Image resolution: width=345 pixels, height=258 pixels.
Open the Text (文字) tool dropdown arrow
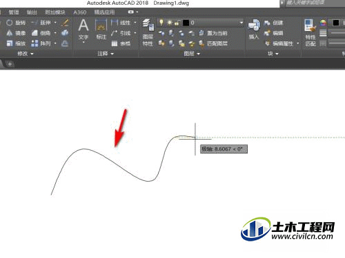83,42
